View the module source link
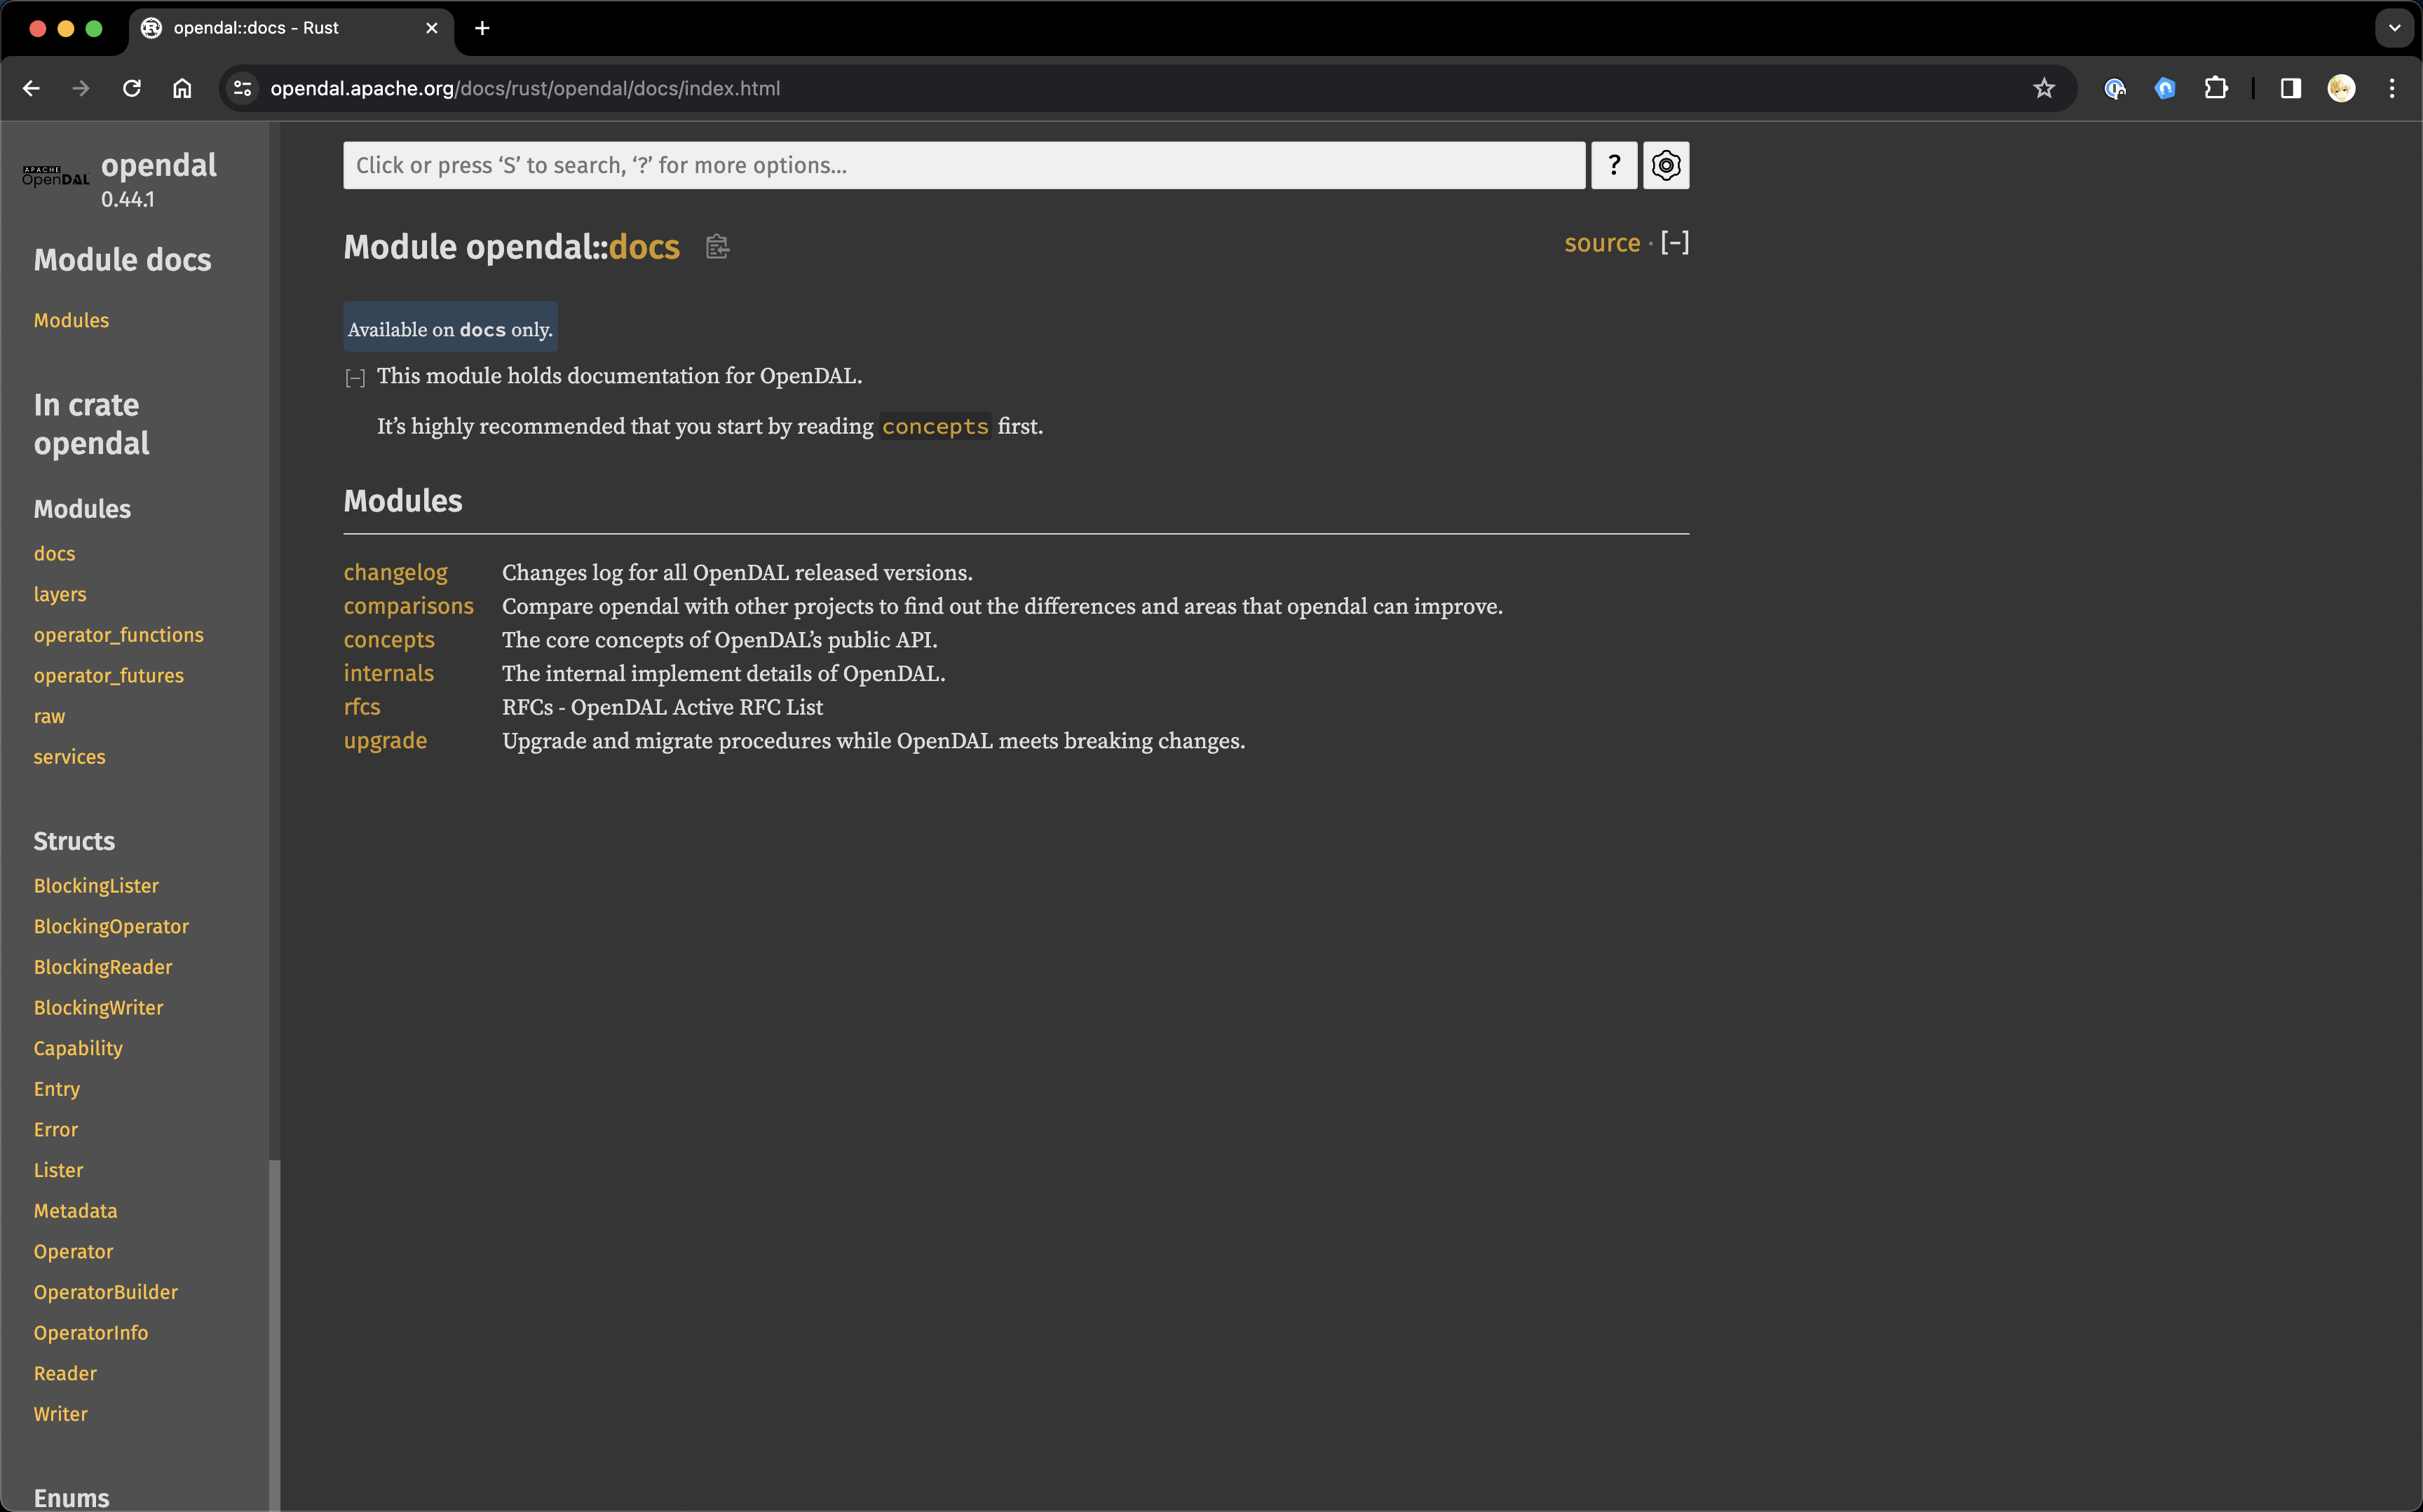Viewport: 2423px width, 1512px height. [1601, 242]
